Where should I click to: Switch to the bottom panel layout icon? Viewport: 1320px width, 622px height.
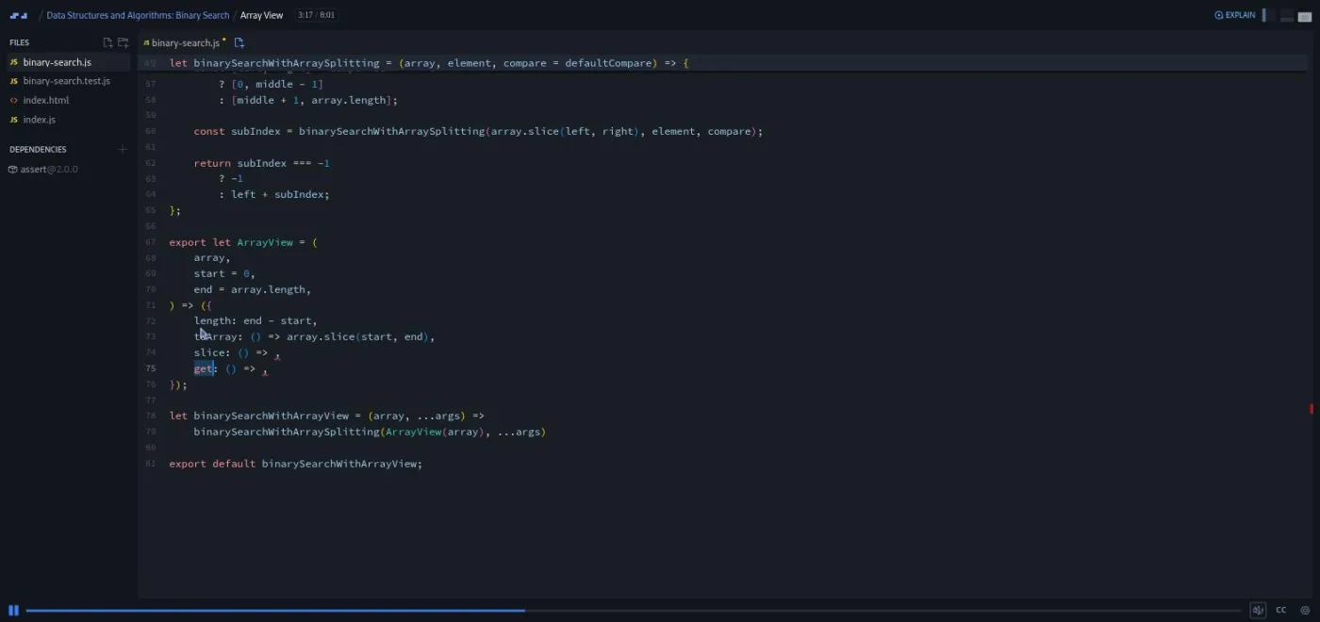1286,15
